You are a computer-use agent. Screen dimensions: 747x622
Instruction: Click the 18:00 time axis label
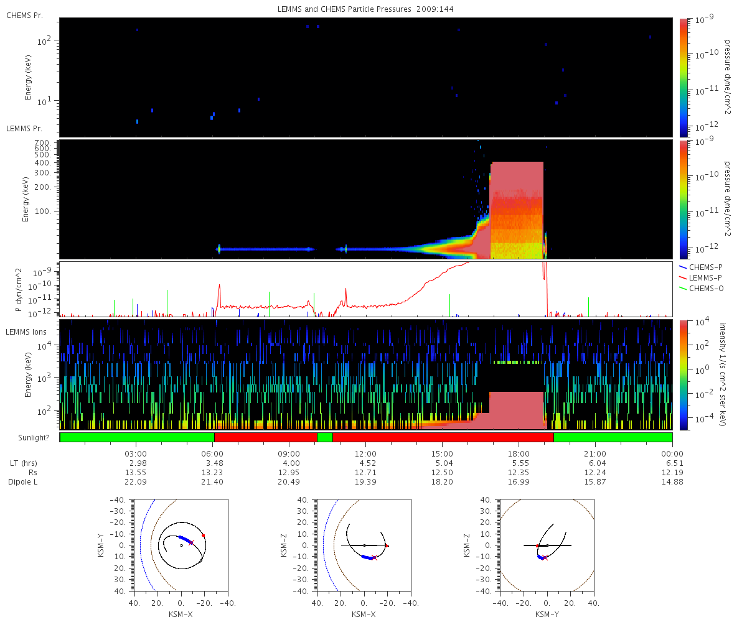[x=519, y=452]
